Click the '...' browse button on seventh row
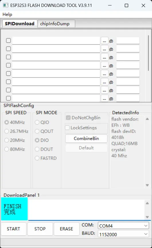 tap(104, 90)
